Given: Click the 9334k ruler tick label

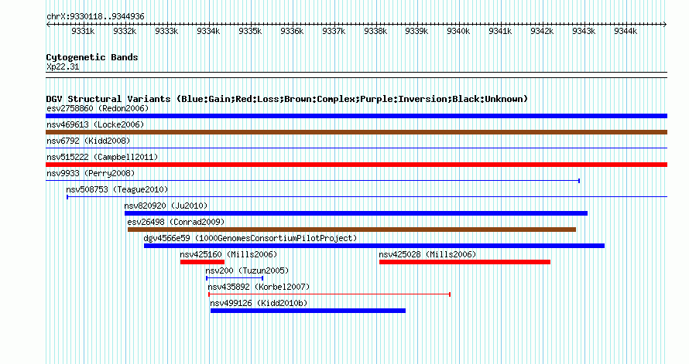Looking at the screenshot, I should [x=208, y=31].
